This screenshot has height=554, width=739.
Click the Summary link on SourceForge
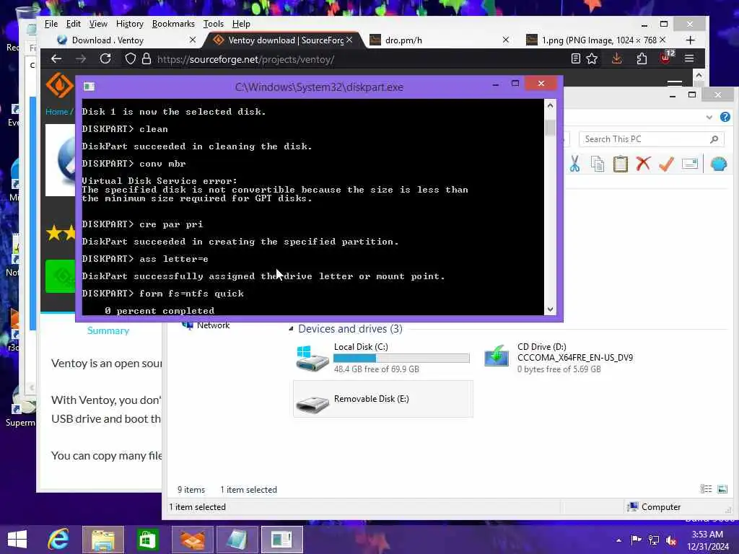pos(108,330)
